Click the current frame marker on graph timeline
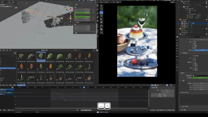This screenshot has height=117, width=208. coord(84,87)
